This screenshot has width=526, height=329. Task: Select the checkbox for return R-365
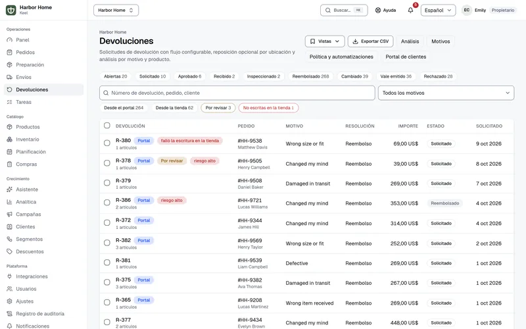coord(107,303)
